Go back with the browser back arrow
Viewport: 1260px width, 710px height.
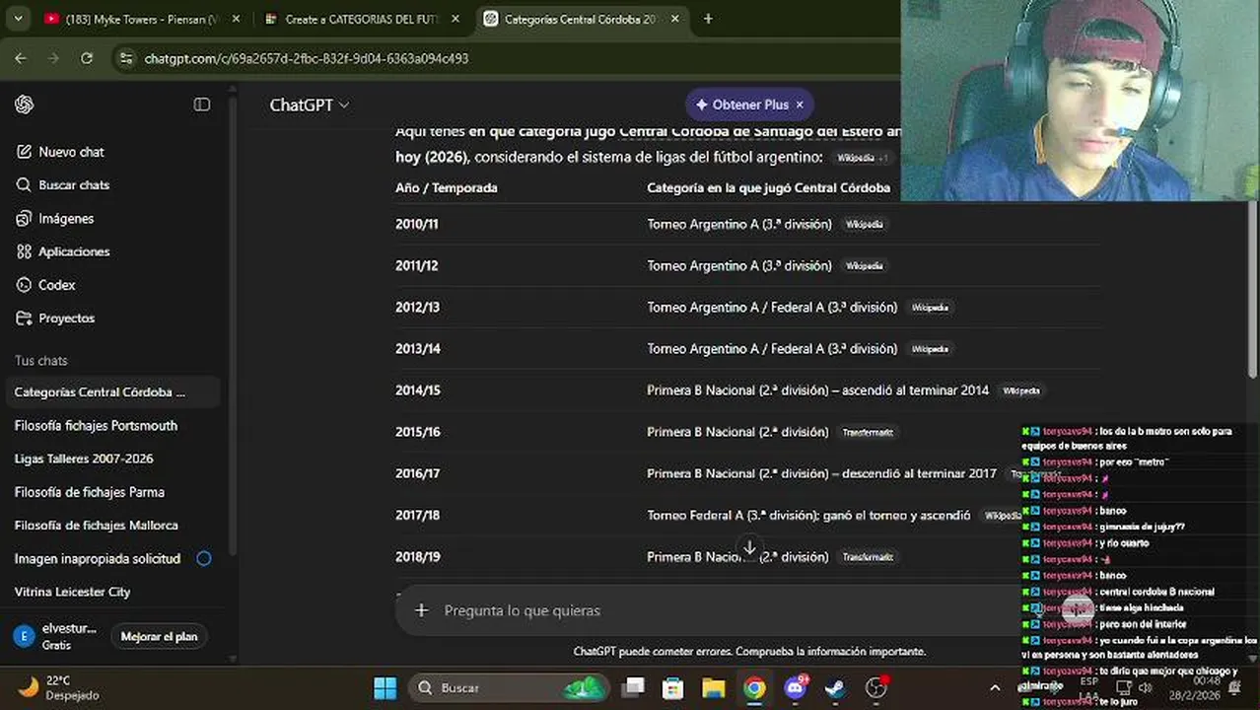21,58
